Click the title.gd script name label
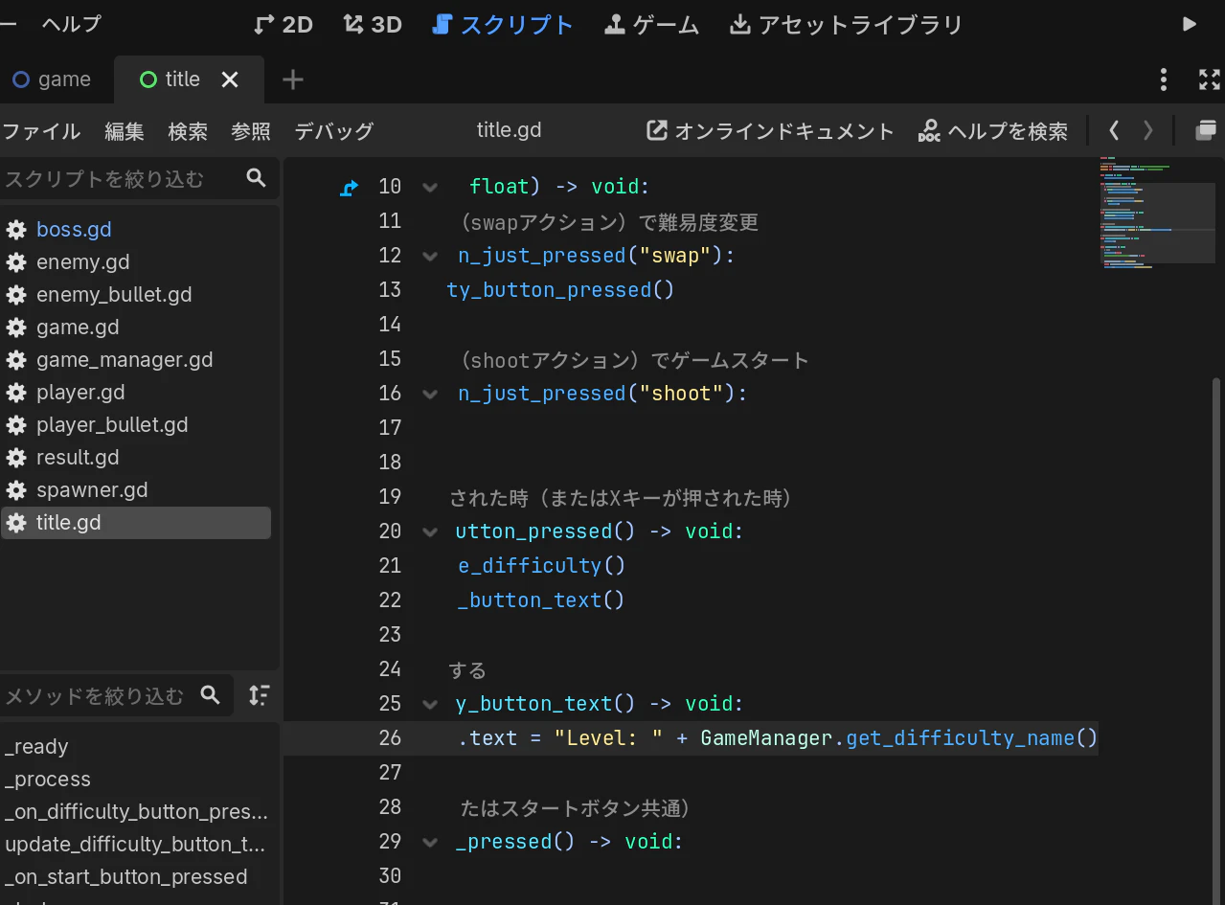 coord(509,131)
